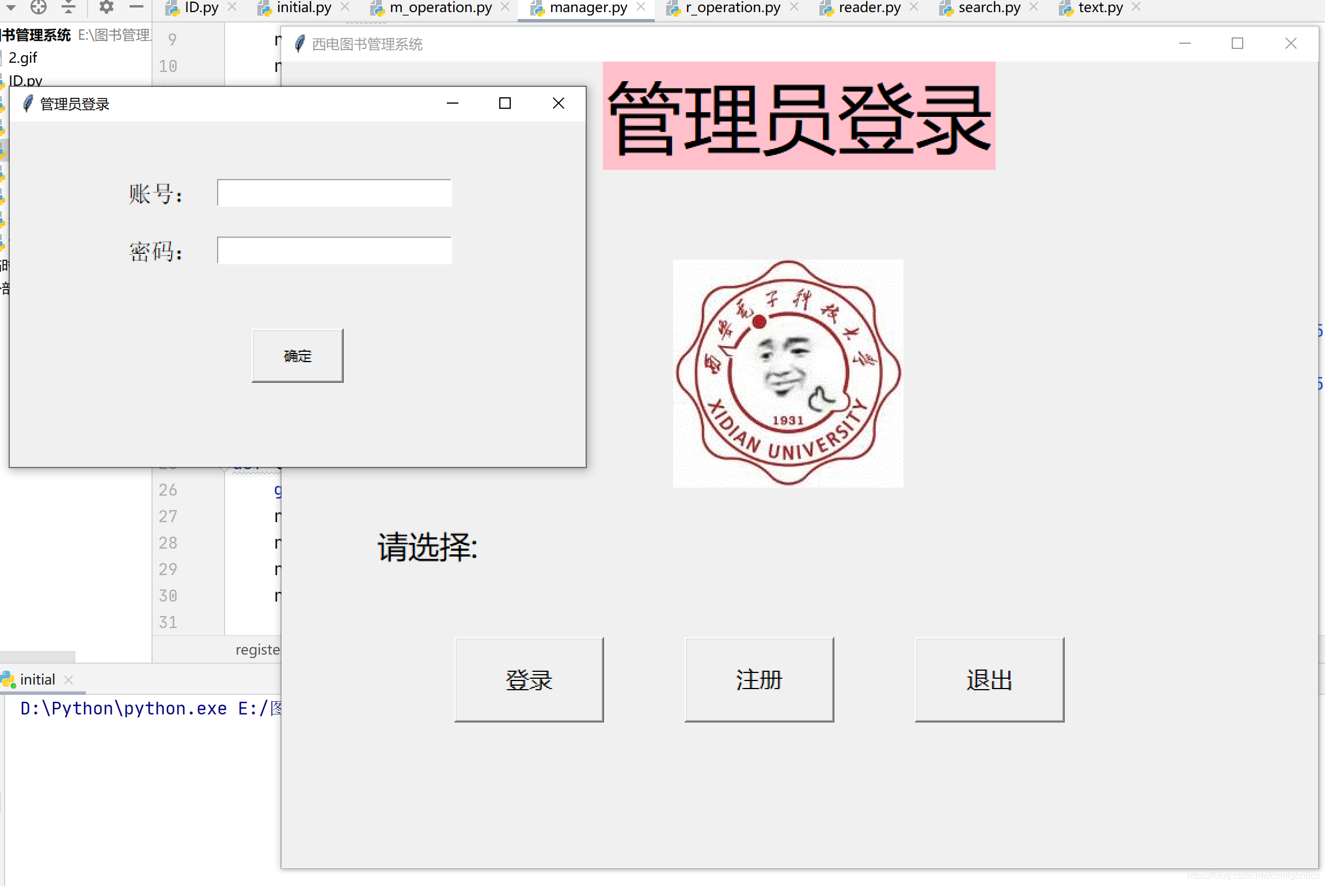Close the search.py tab

(x=1034, y=7)
